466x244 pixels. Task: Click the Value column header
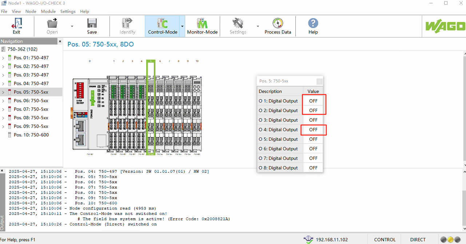313,91
